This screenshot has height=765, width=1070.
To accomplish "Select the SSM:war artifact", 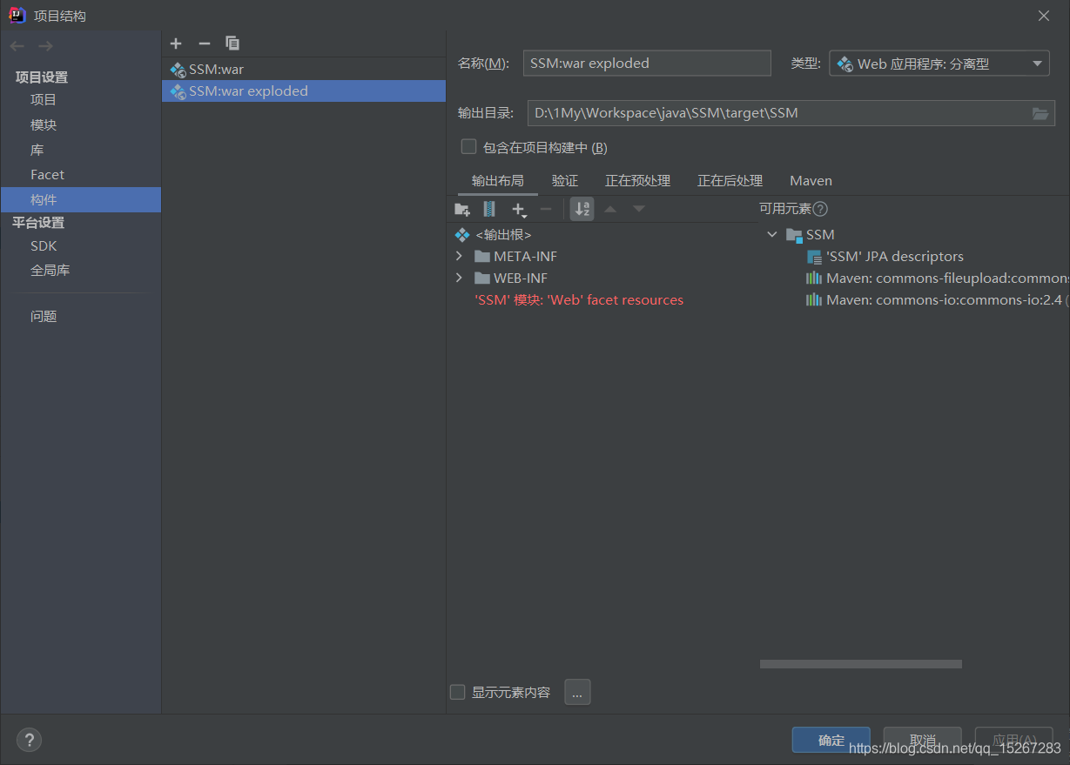I will pyautogui.click(x=304, y=69).
